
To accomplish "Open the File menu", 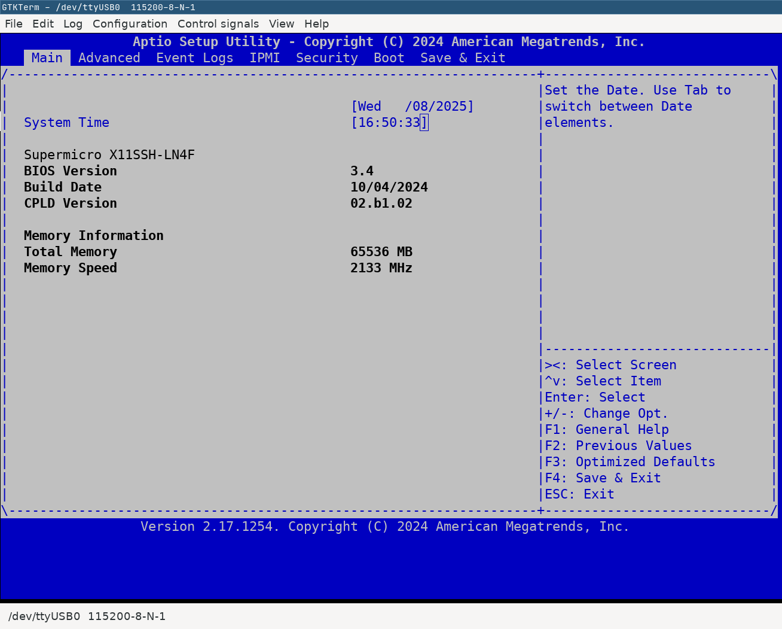I will click(x=14, y=24).
